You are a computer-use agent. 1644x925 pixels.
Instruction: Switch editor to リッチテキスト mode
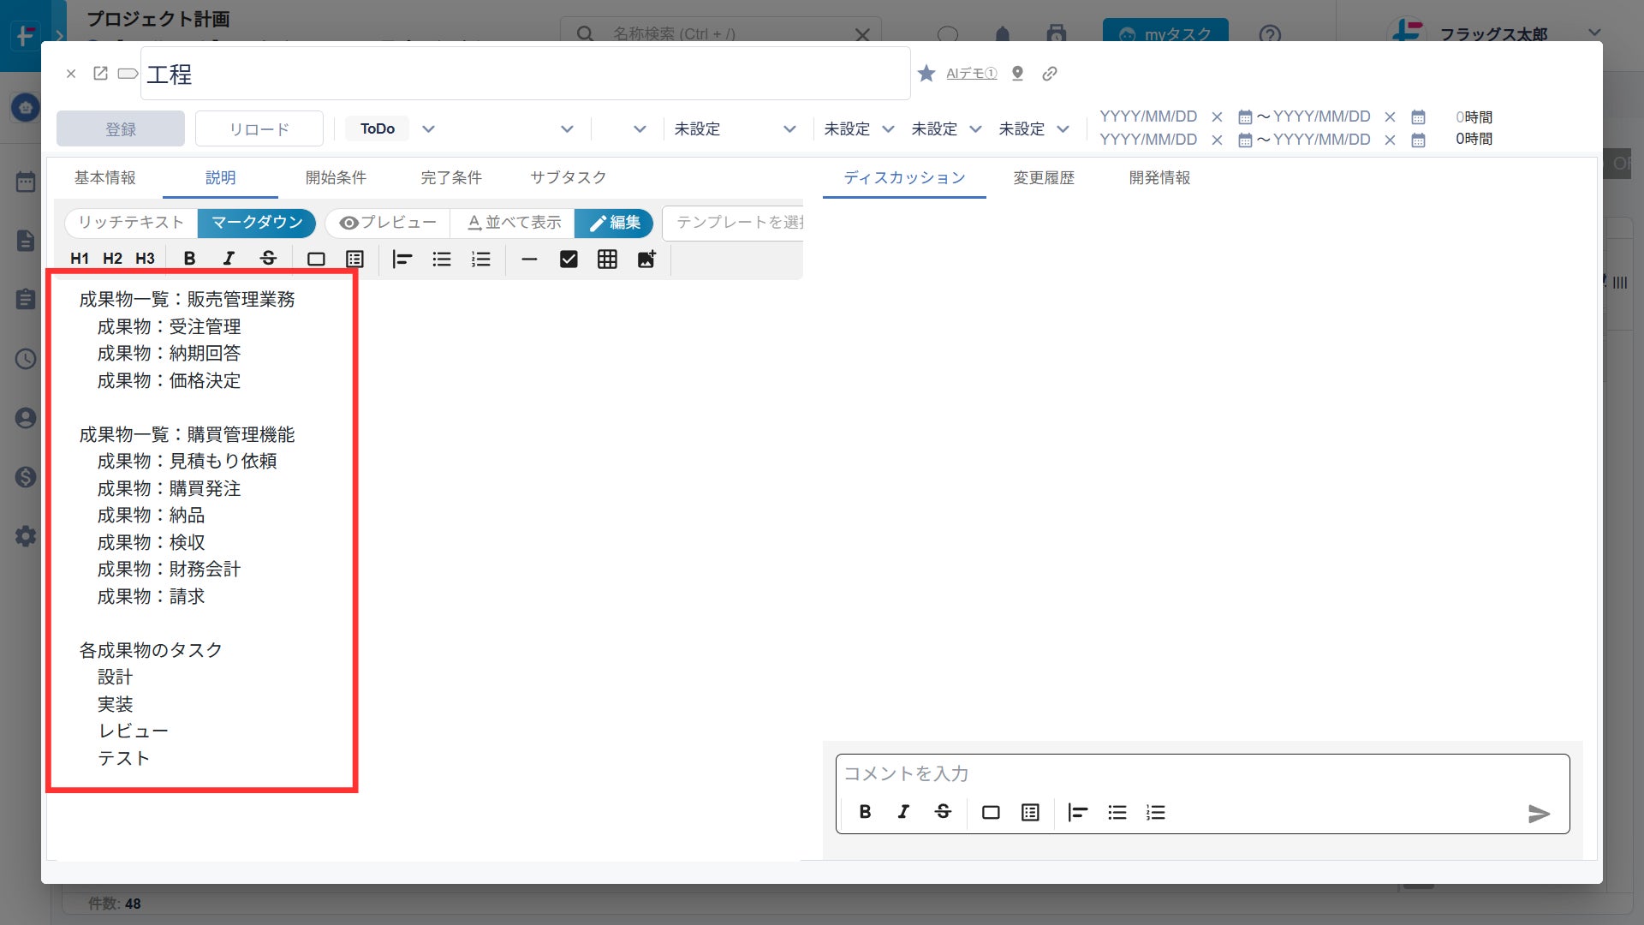click(x=131, y=223)
